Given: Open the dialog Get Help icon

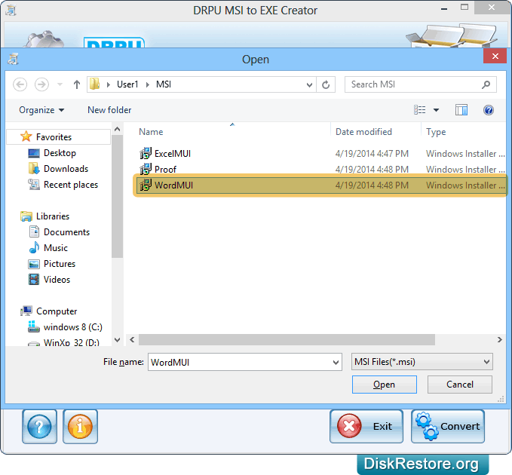Looking at the screenshot, I should point(488,110).
